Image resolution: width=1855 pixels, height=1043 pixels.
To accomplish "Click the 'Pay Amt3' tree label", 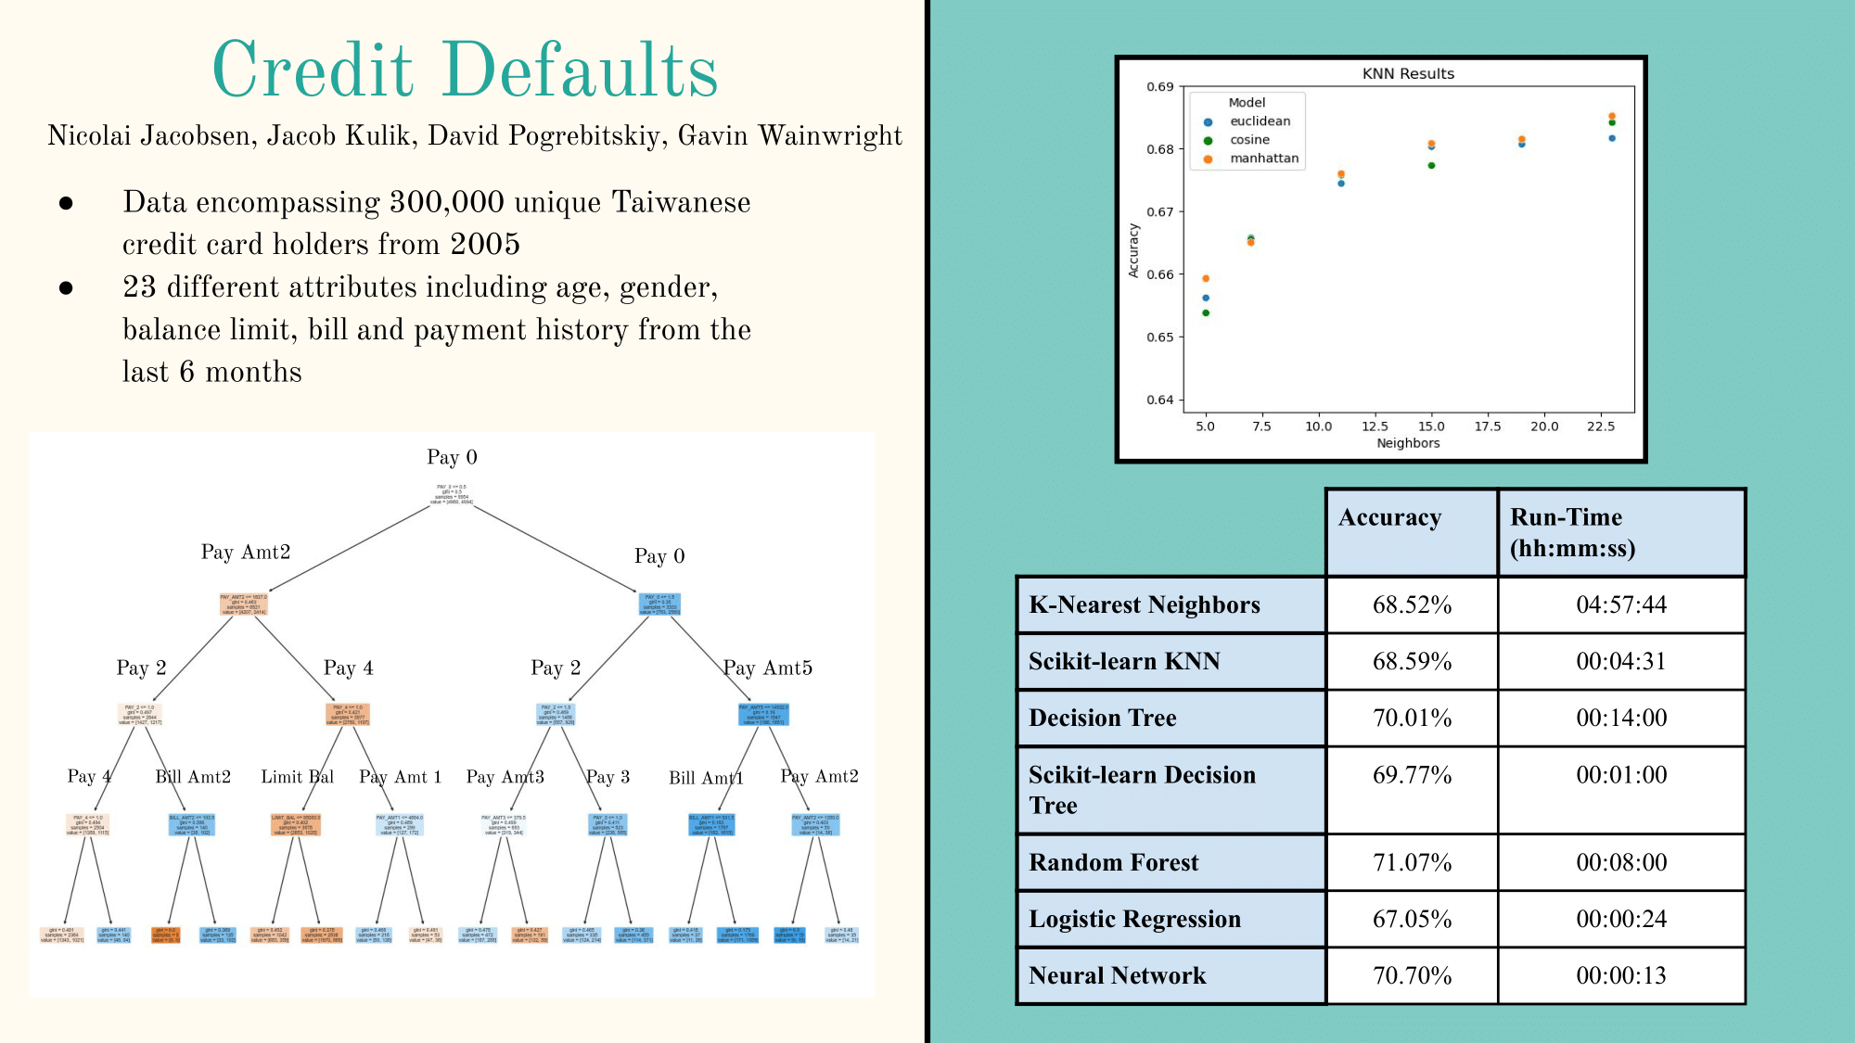I will coord(505,777).
